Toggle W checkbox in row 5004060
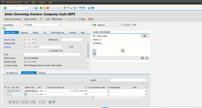Screen dimensions: 202x108 108,91
